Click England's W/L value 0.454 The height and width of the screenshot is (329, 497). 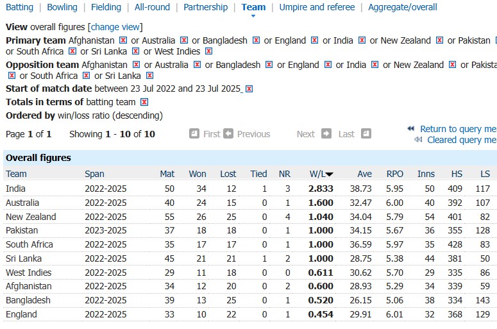(x=321, y=314)
